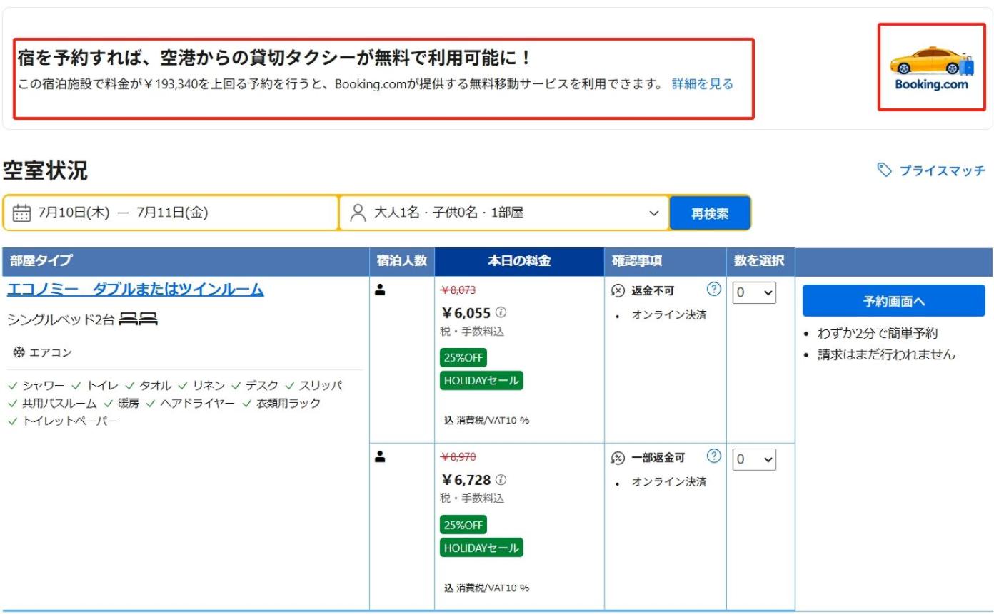
Task: Click the non-refundable 返金不可 icon
Action: (618, 291)
